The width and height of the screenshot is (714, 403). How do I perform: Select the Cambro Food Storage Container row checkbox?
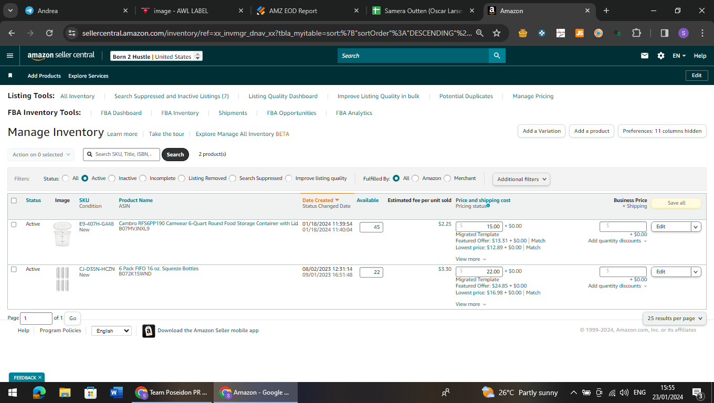(x=14, y=225)
